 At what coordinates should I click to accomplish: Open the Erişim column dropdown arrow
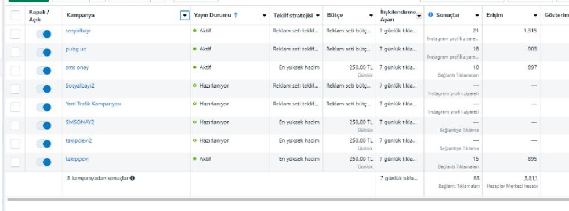point(535,16)
